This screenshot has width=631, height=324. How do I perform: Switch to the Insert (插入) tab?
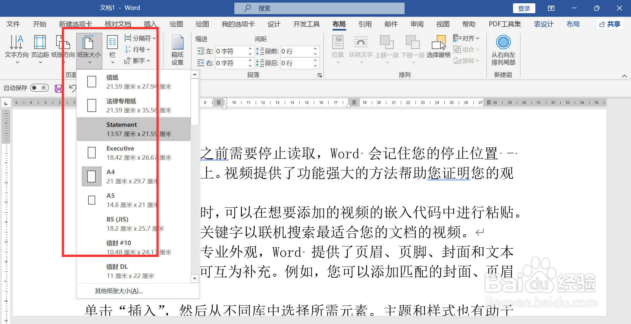[150, 24]
